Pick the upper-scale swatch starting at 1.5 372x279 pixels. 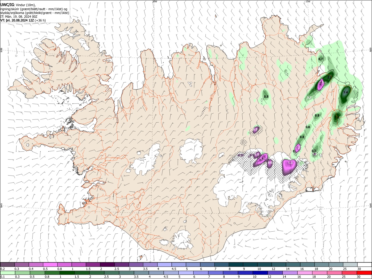(93, 264)
